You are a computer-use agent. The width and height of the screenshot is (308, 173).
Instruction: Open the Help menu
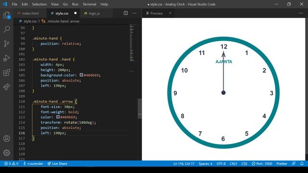pyautogui.click(x=104, y=4)
